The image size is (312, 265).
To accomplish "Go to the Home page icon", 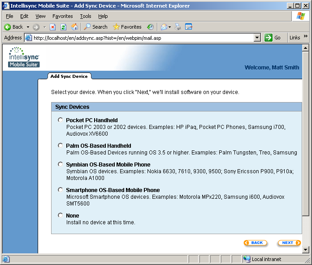I will click(x=74, y=27).
